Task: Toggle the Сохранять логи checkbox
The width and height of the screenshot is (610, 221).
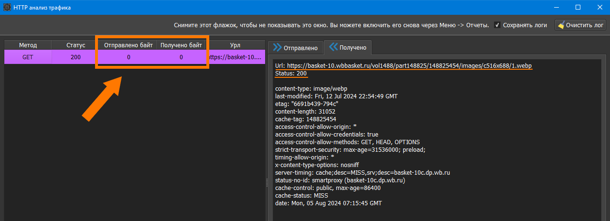Action: [x=497, y=25]
